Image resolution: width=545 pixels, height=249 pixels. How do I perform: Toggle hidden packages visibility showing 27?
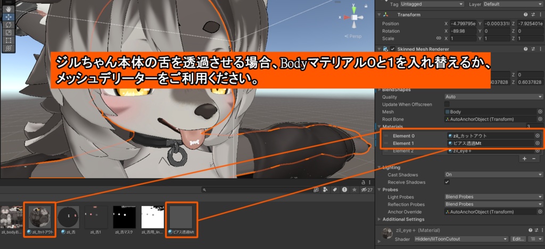click(367, 190)
